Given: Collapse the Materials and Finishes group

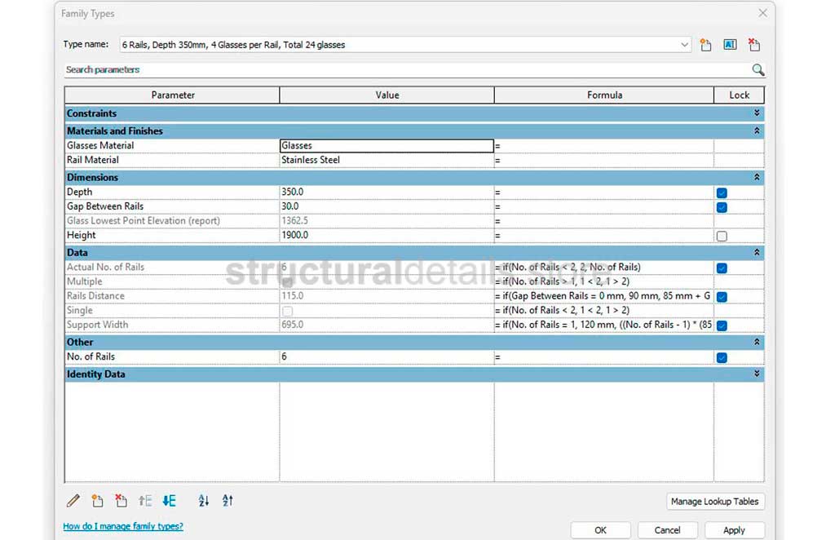Looking at the screenshot, I should tap(757, 131).
